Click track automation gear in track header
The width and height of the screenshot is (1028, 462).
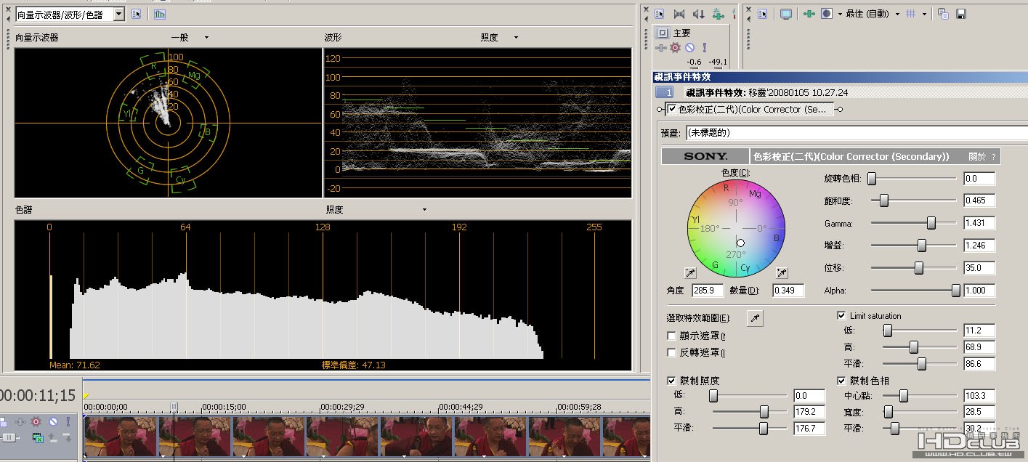click(36, 421)
